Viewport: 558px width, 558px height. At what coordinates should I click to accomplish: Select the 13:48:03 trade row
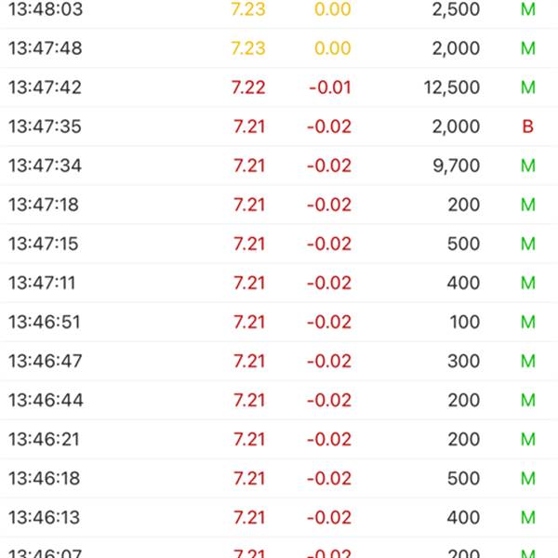tap(279, 10)
